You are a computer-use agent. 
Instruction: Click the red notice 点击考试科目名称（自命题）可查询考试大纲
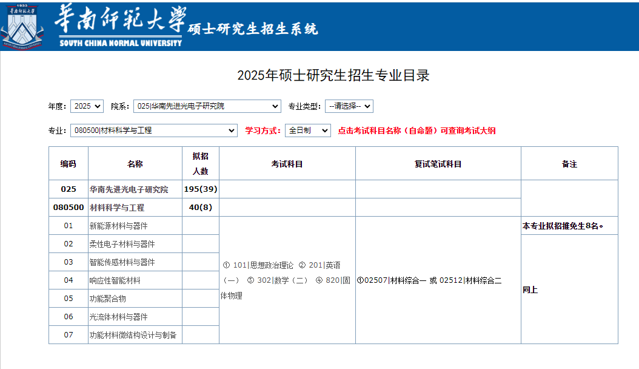417,130
